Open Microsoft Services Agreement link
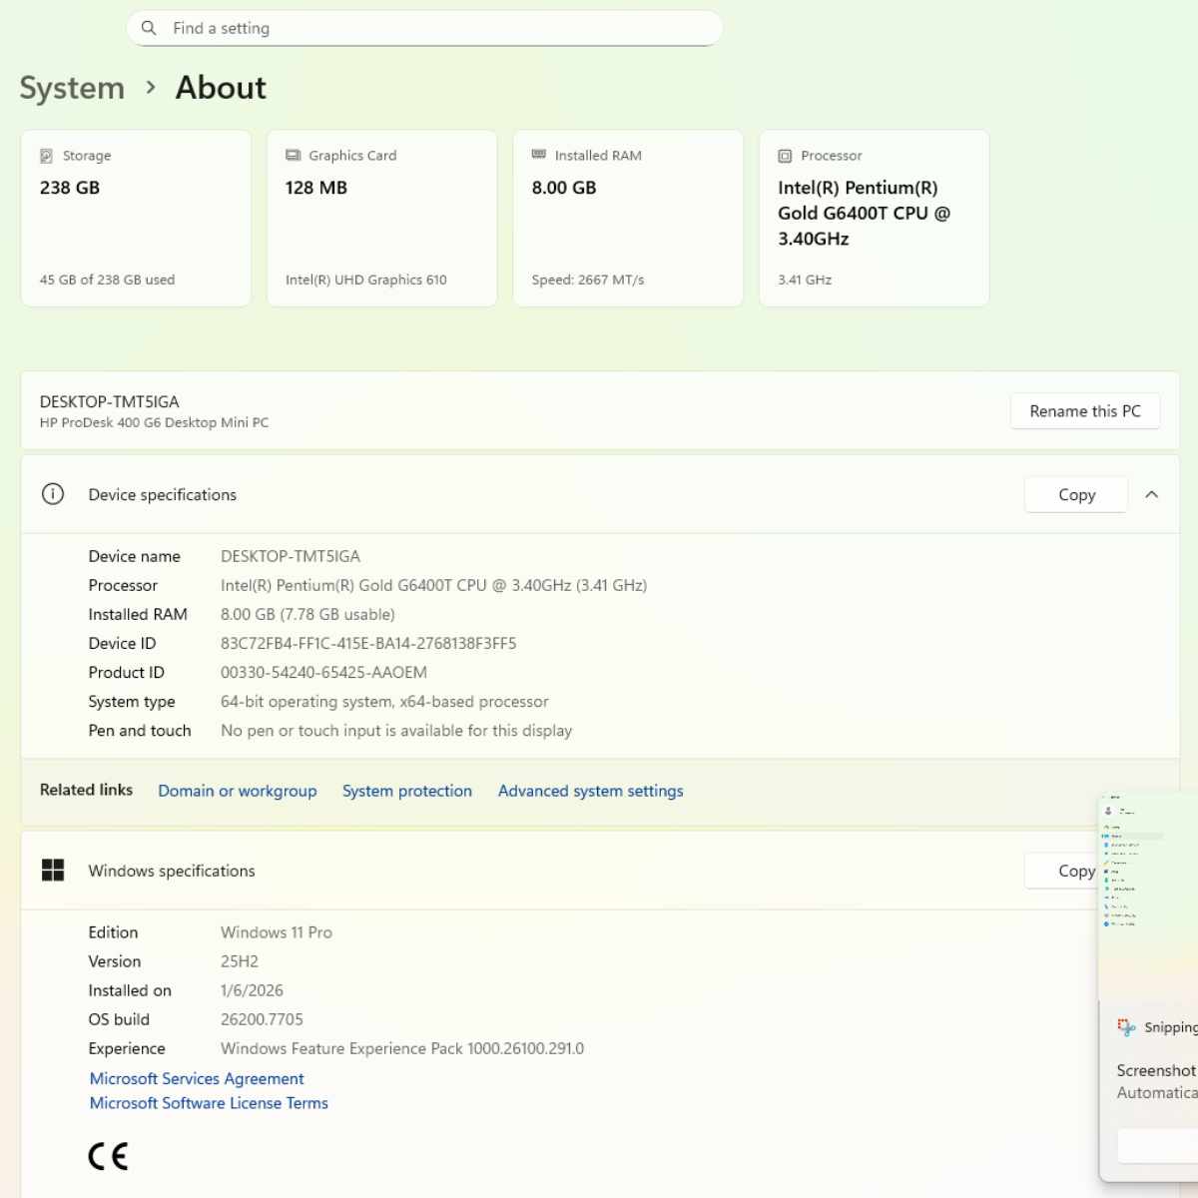 click(x=197, y=1078)
